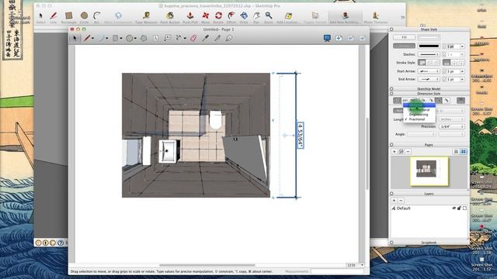
Task: Select first Stroke Style corner option
Action: (422, 63)
